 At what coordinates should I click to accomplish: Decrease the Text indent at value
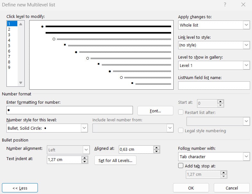[84, 161]
